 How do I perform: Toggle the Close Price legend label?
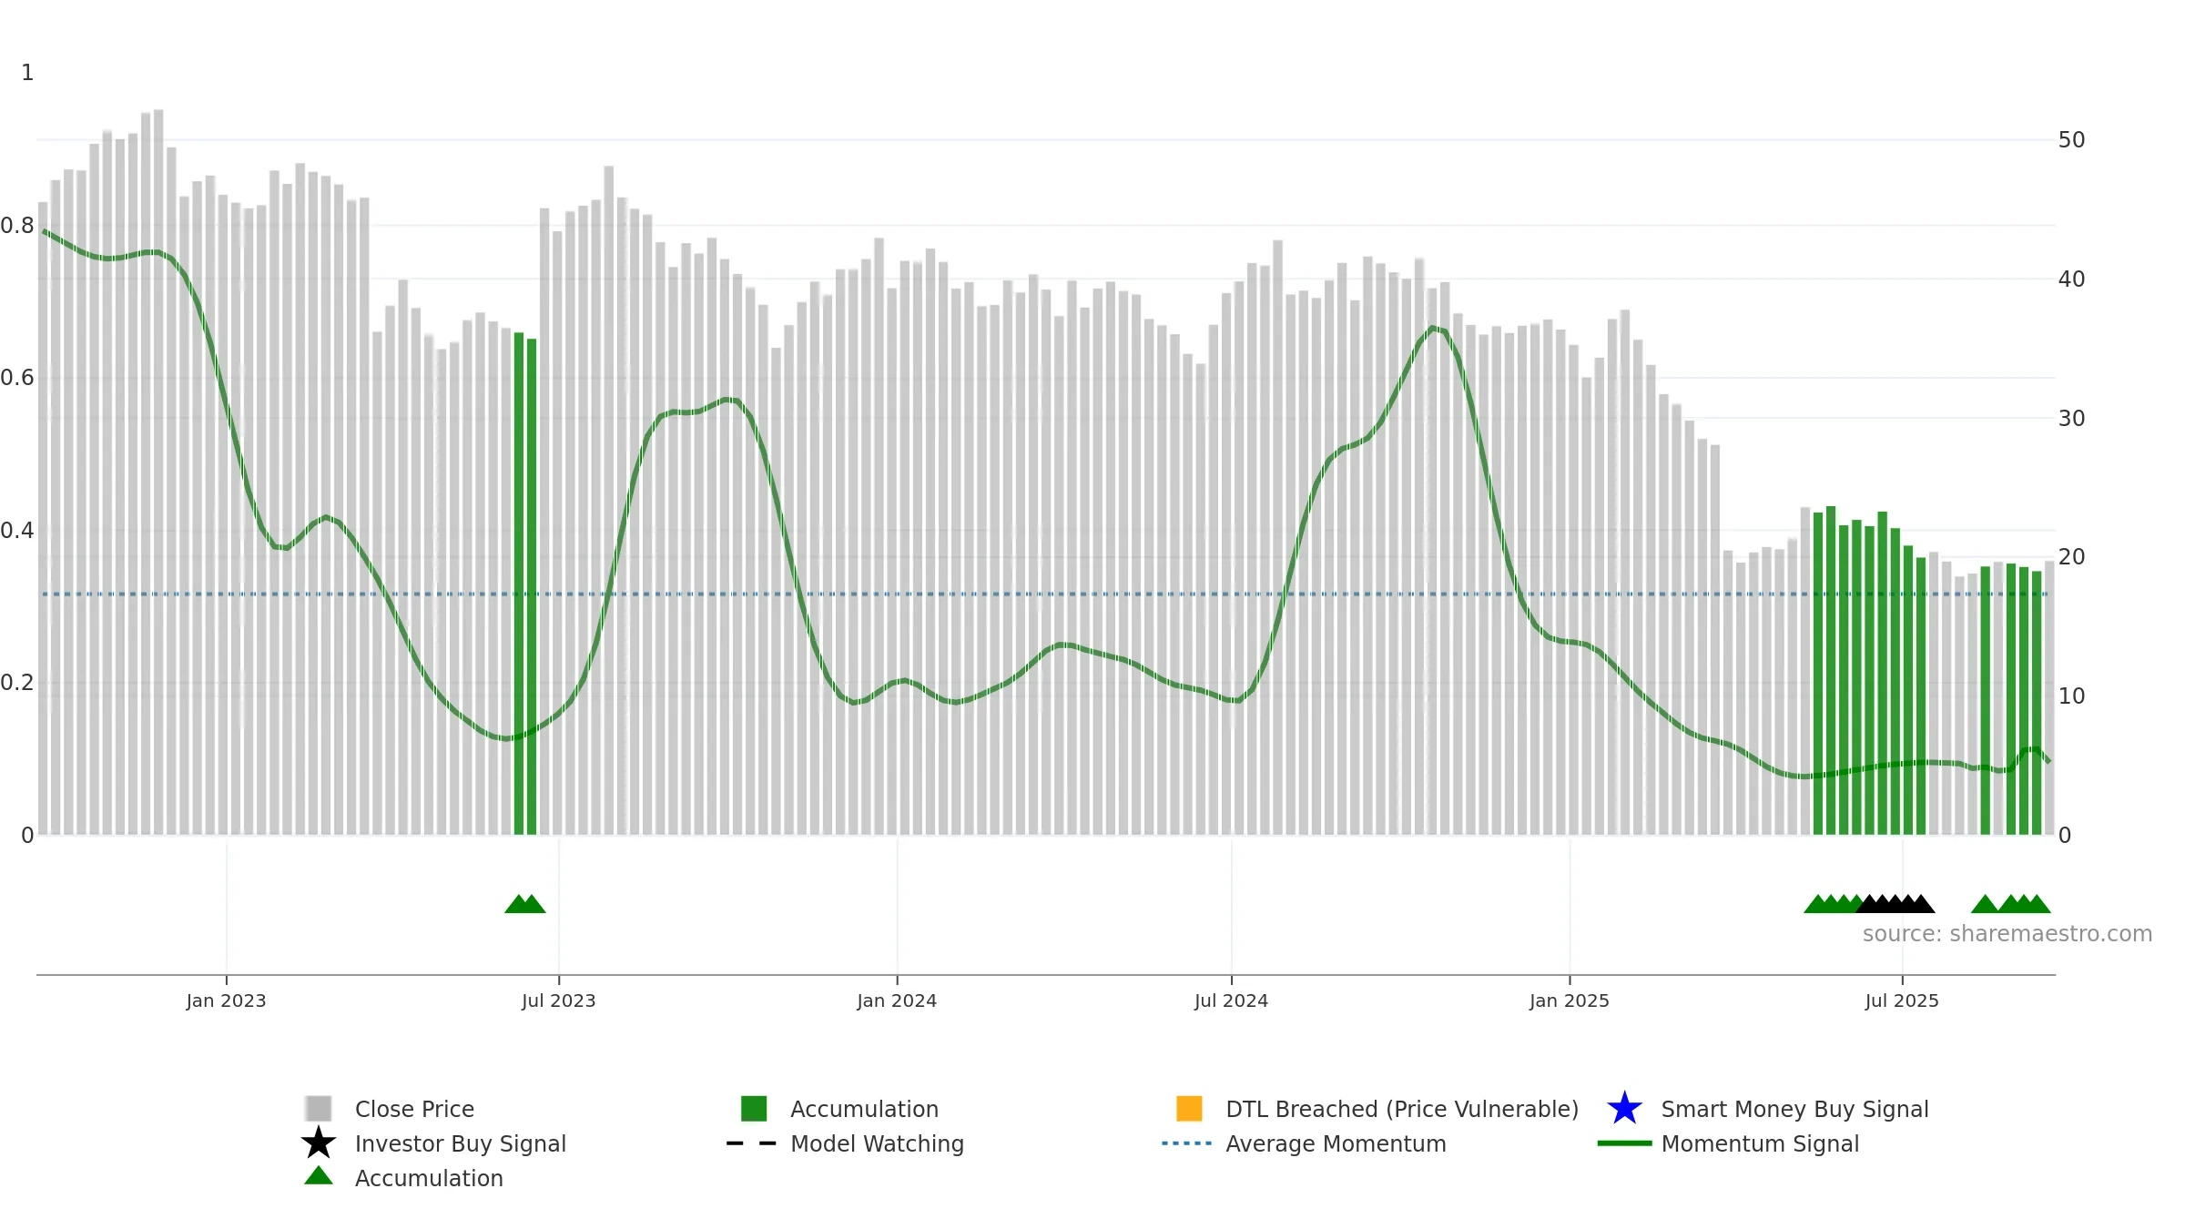click(414, 1109)
